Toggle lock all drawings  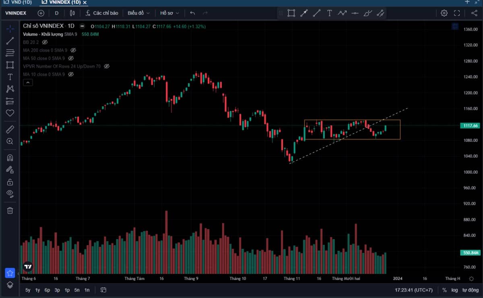pyautogui.click(x=10, y=182)
